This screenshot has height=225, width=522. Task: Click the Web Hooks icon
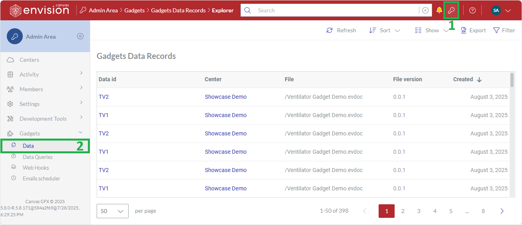(x=14, y=167)
